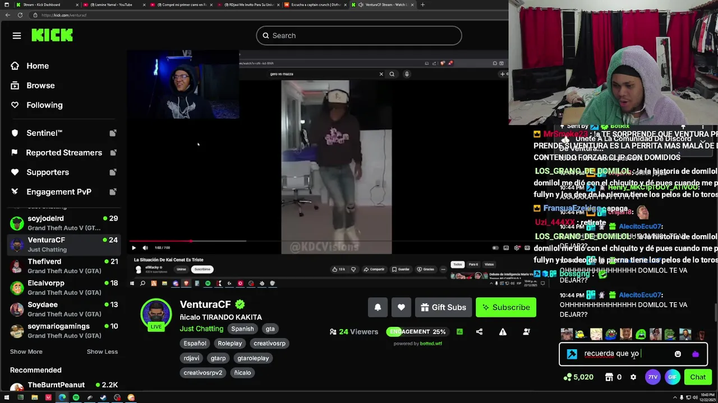Switch to Stream - Kick Dashboard tab
718x403 pixels.
tap(42, 4)
